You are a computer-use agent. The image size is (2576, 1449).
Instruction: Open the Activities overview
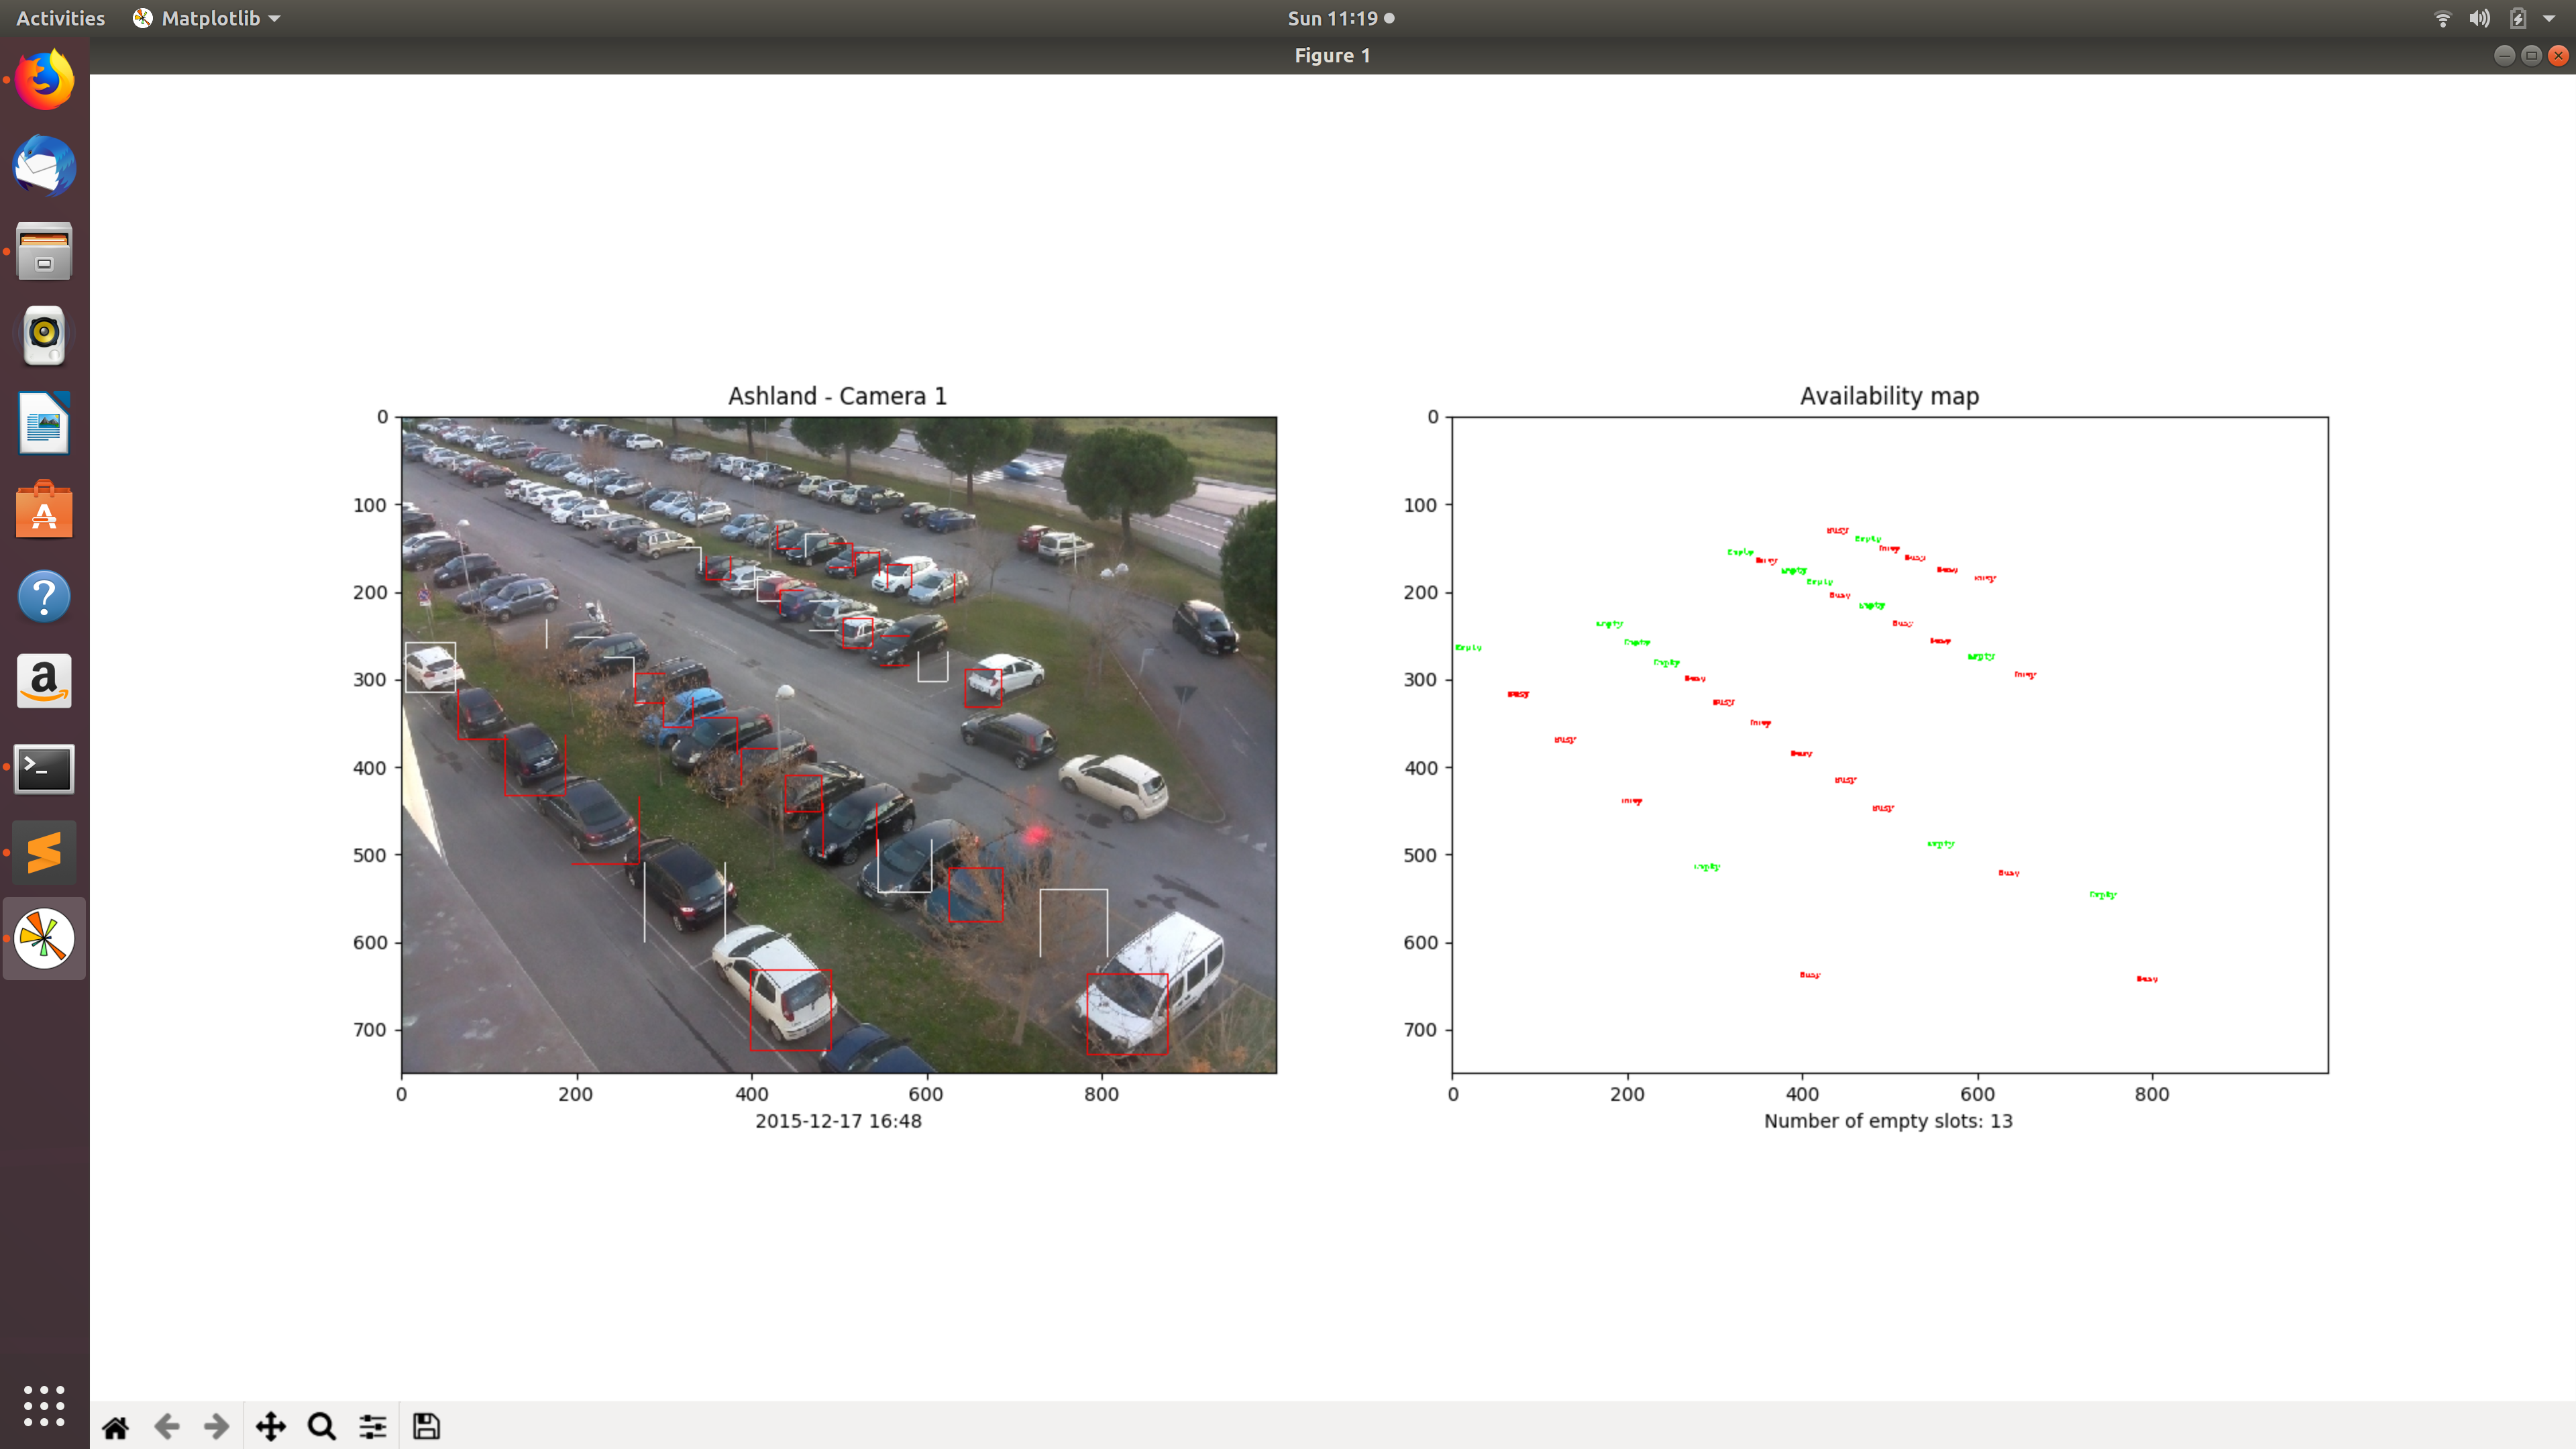[60, 18]
